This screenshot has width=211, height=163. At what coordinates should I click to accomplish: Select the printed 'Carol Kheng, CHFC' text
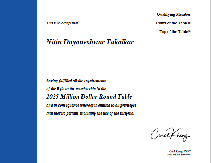(180, 151)
